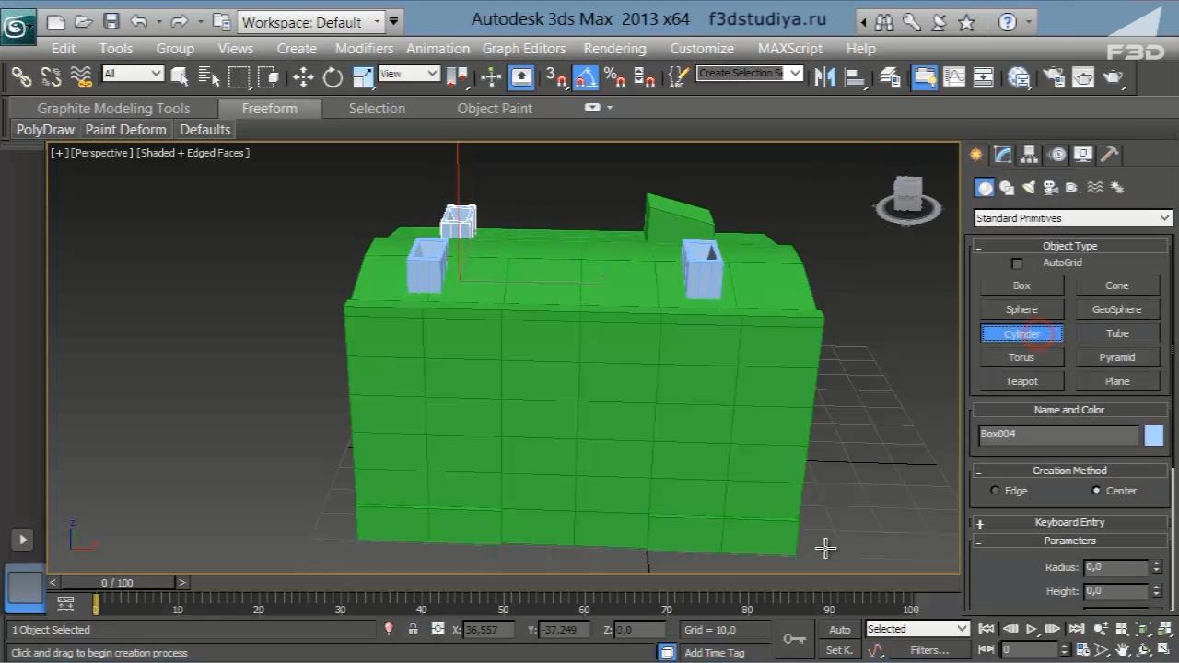Click the Mirror tool
Screen dimensions: 1179x663
point(824,77)
